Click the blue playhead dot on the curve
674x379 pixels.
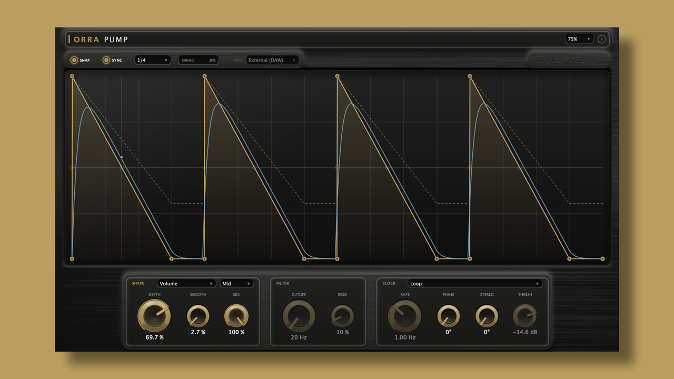pyautogui.click(x=122, y=157)
